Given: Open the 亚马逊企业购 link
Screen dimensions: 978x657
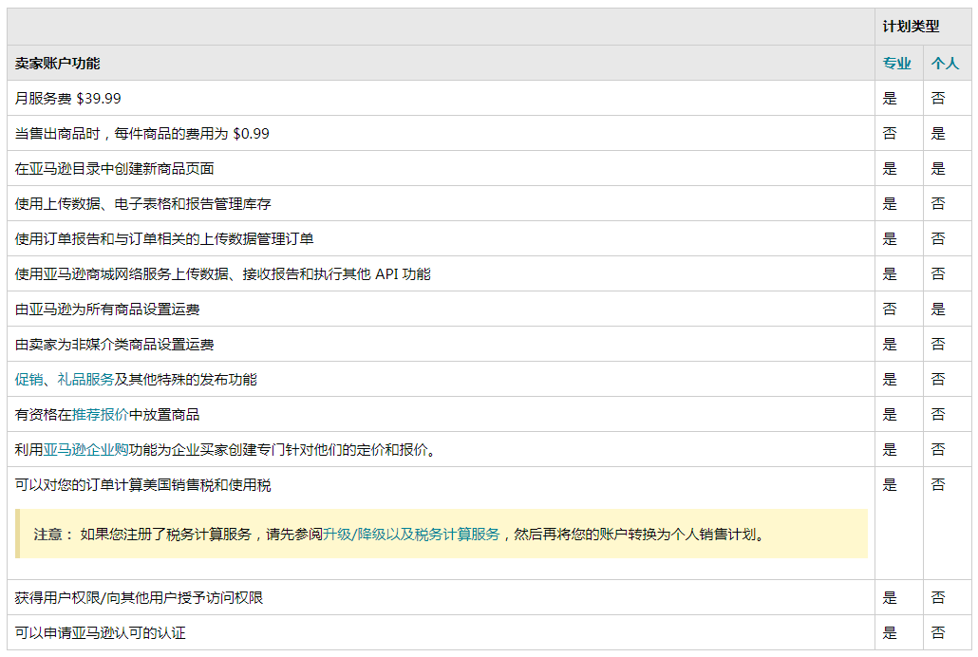Looking at the screenshot, I should click(x=85, y=450).
